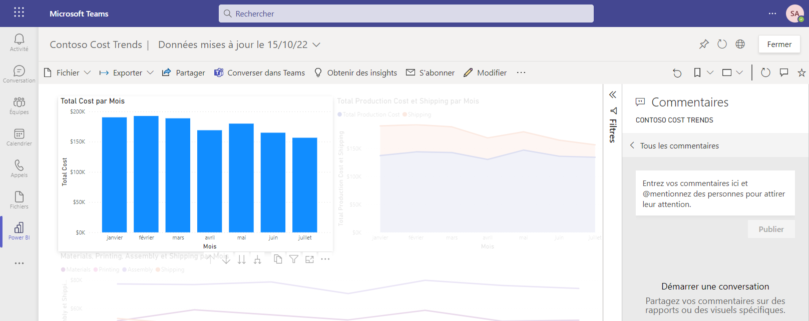809x321 pixels.
Task: Open Appels in the sidebar
Action: point(19,168)
